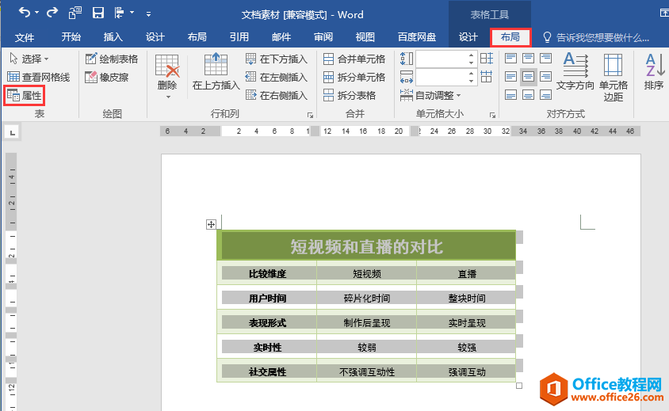Image resolution: width=669 pixels, height=411 pixels.
Task: Click the table resize handle
Action: [519, 386]
